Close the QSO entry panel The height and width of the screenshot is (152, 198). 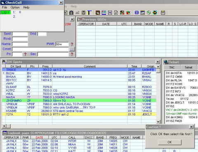click(72, 19)
